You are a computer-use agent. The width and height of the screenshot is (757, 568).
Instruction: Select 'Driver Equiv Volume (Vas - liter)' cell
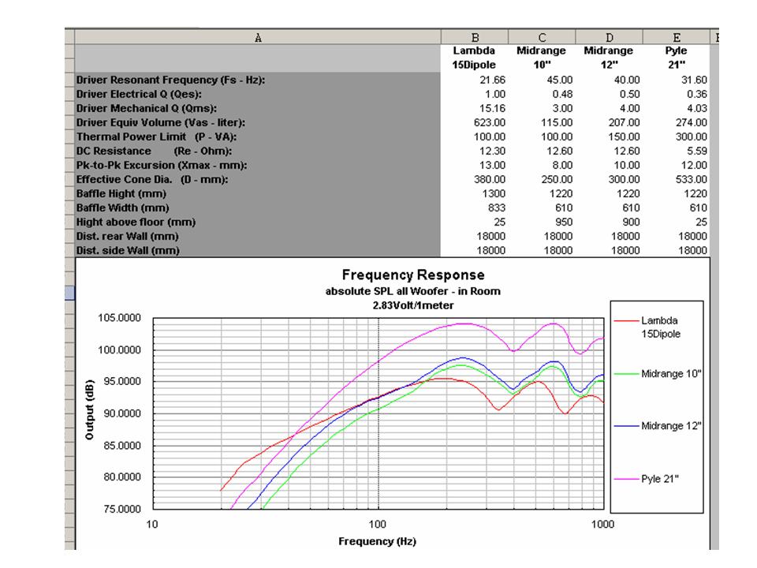[258, 123]
